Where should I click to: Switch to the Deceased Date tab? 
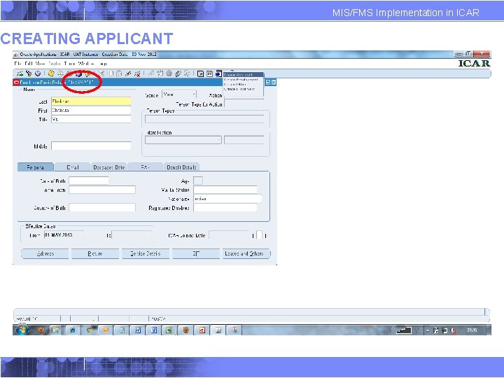click(109, 167)
